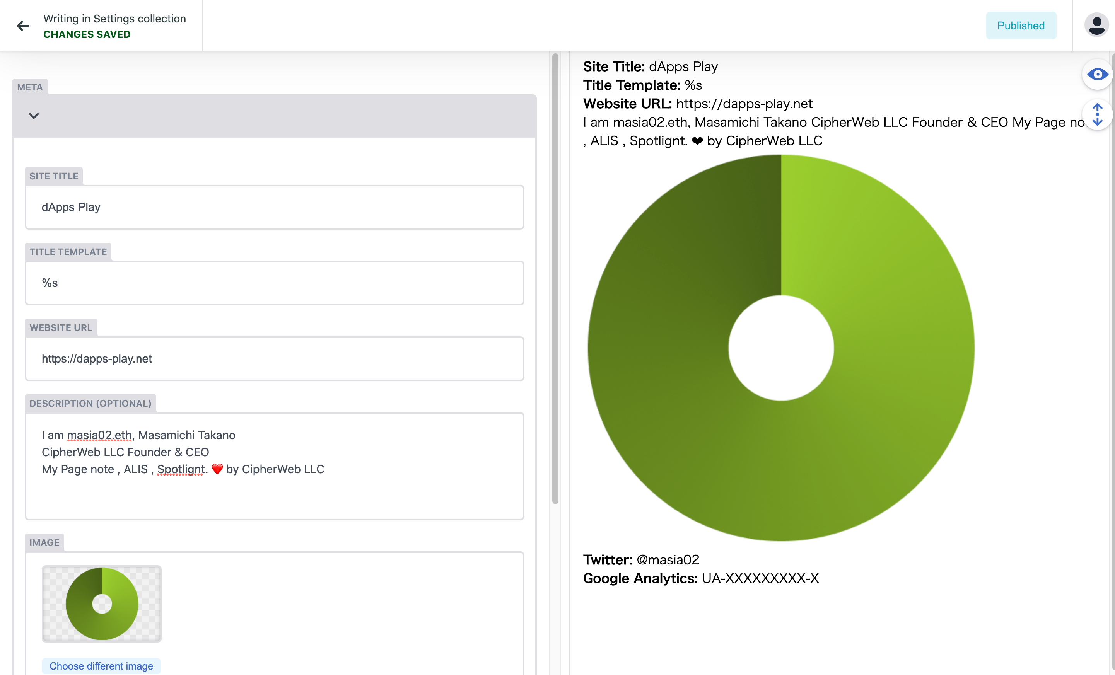Toggle the preview pane eye icon

click(1097, 74)
